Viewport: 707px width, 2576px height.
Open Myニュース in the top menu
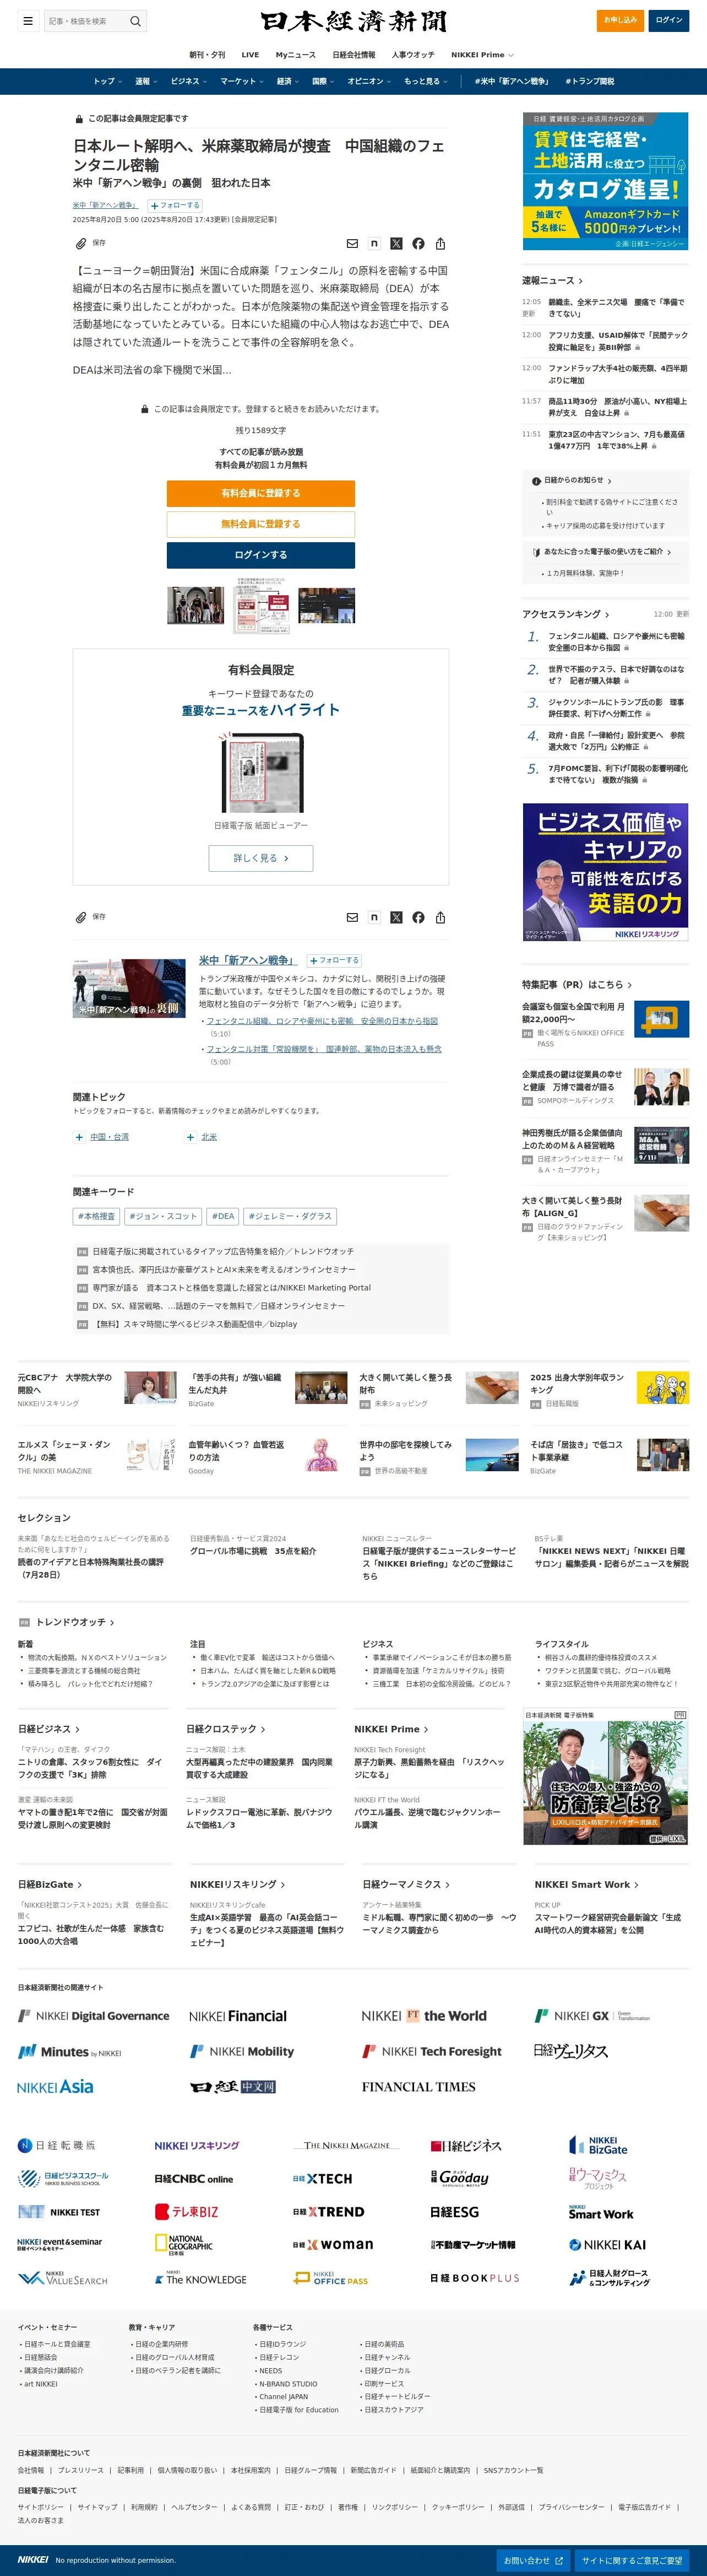pos(296,55)
